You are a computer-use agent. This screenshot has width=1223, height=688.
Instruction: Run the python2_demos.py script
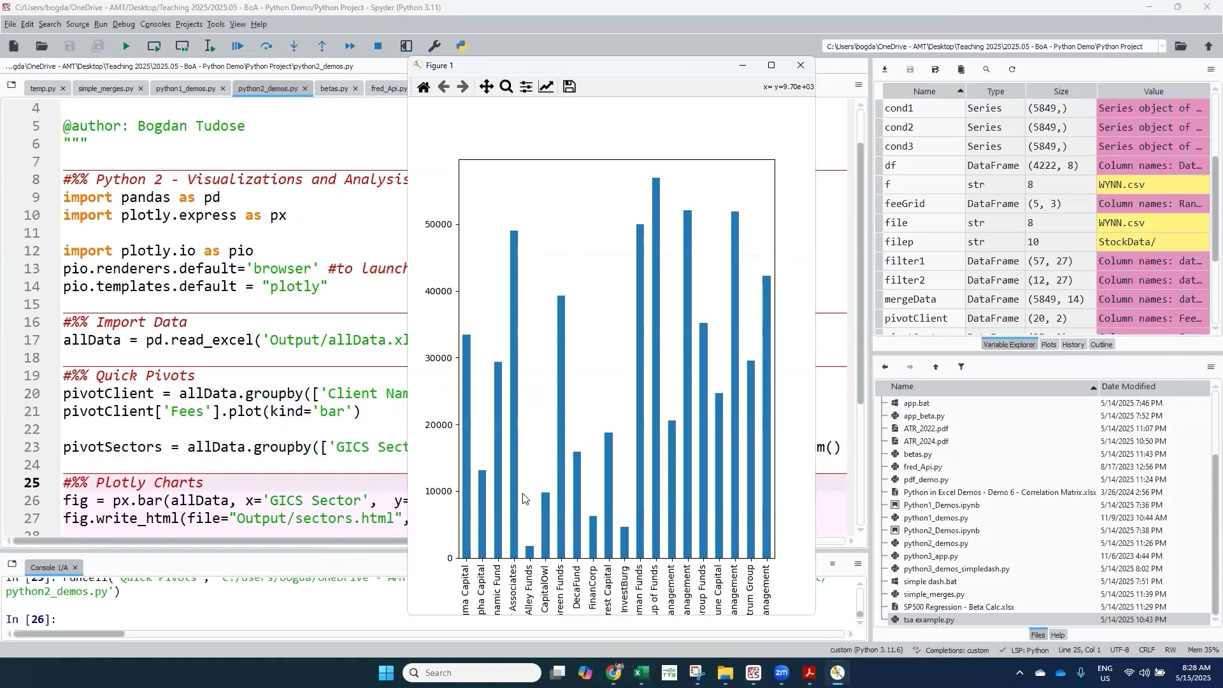click(125, 45)
